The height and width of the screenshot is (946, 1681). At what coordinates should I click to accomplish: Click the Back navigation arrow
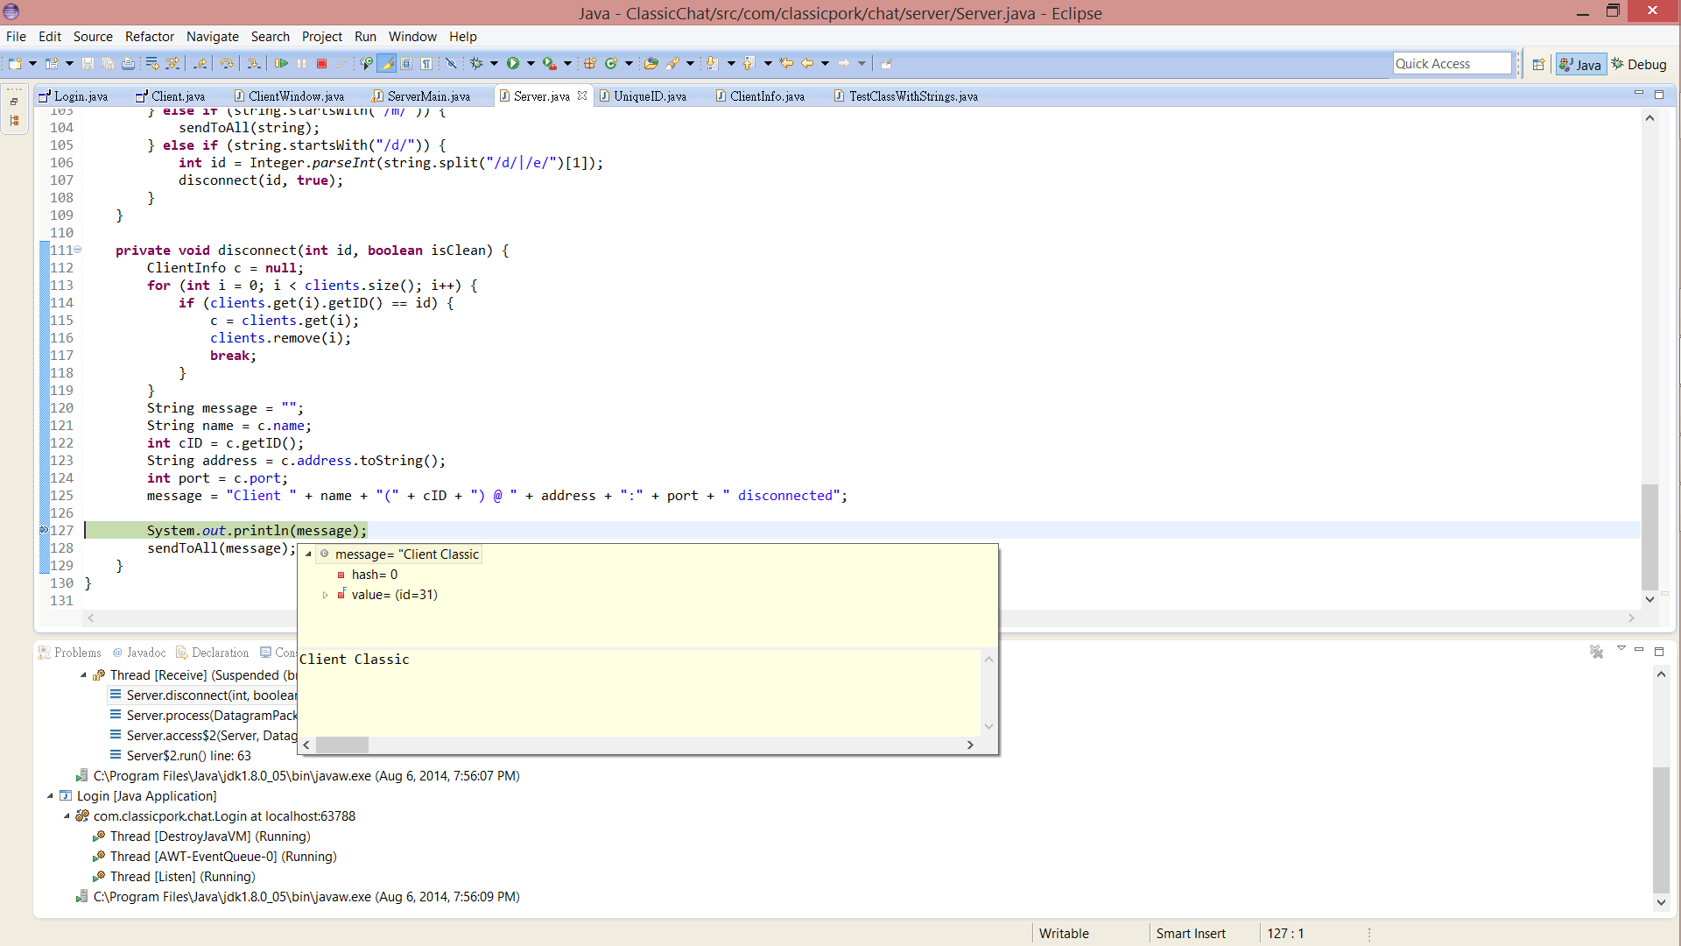click(806, 63)
